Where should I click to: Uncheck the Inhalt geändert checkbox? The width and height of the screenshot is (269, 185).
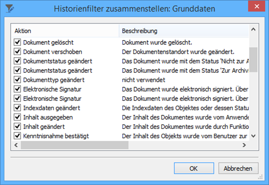[x=18, y=126]
